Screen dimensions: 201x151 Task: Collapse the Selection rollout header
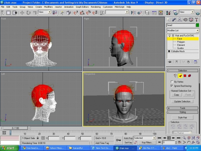point(183,70)
